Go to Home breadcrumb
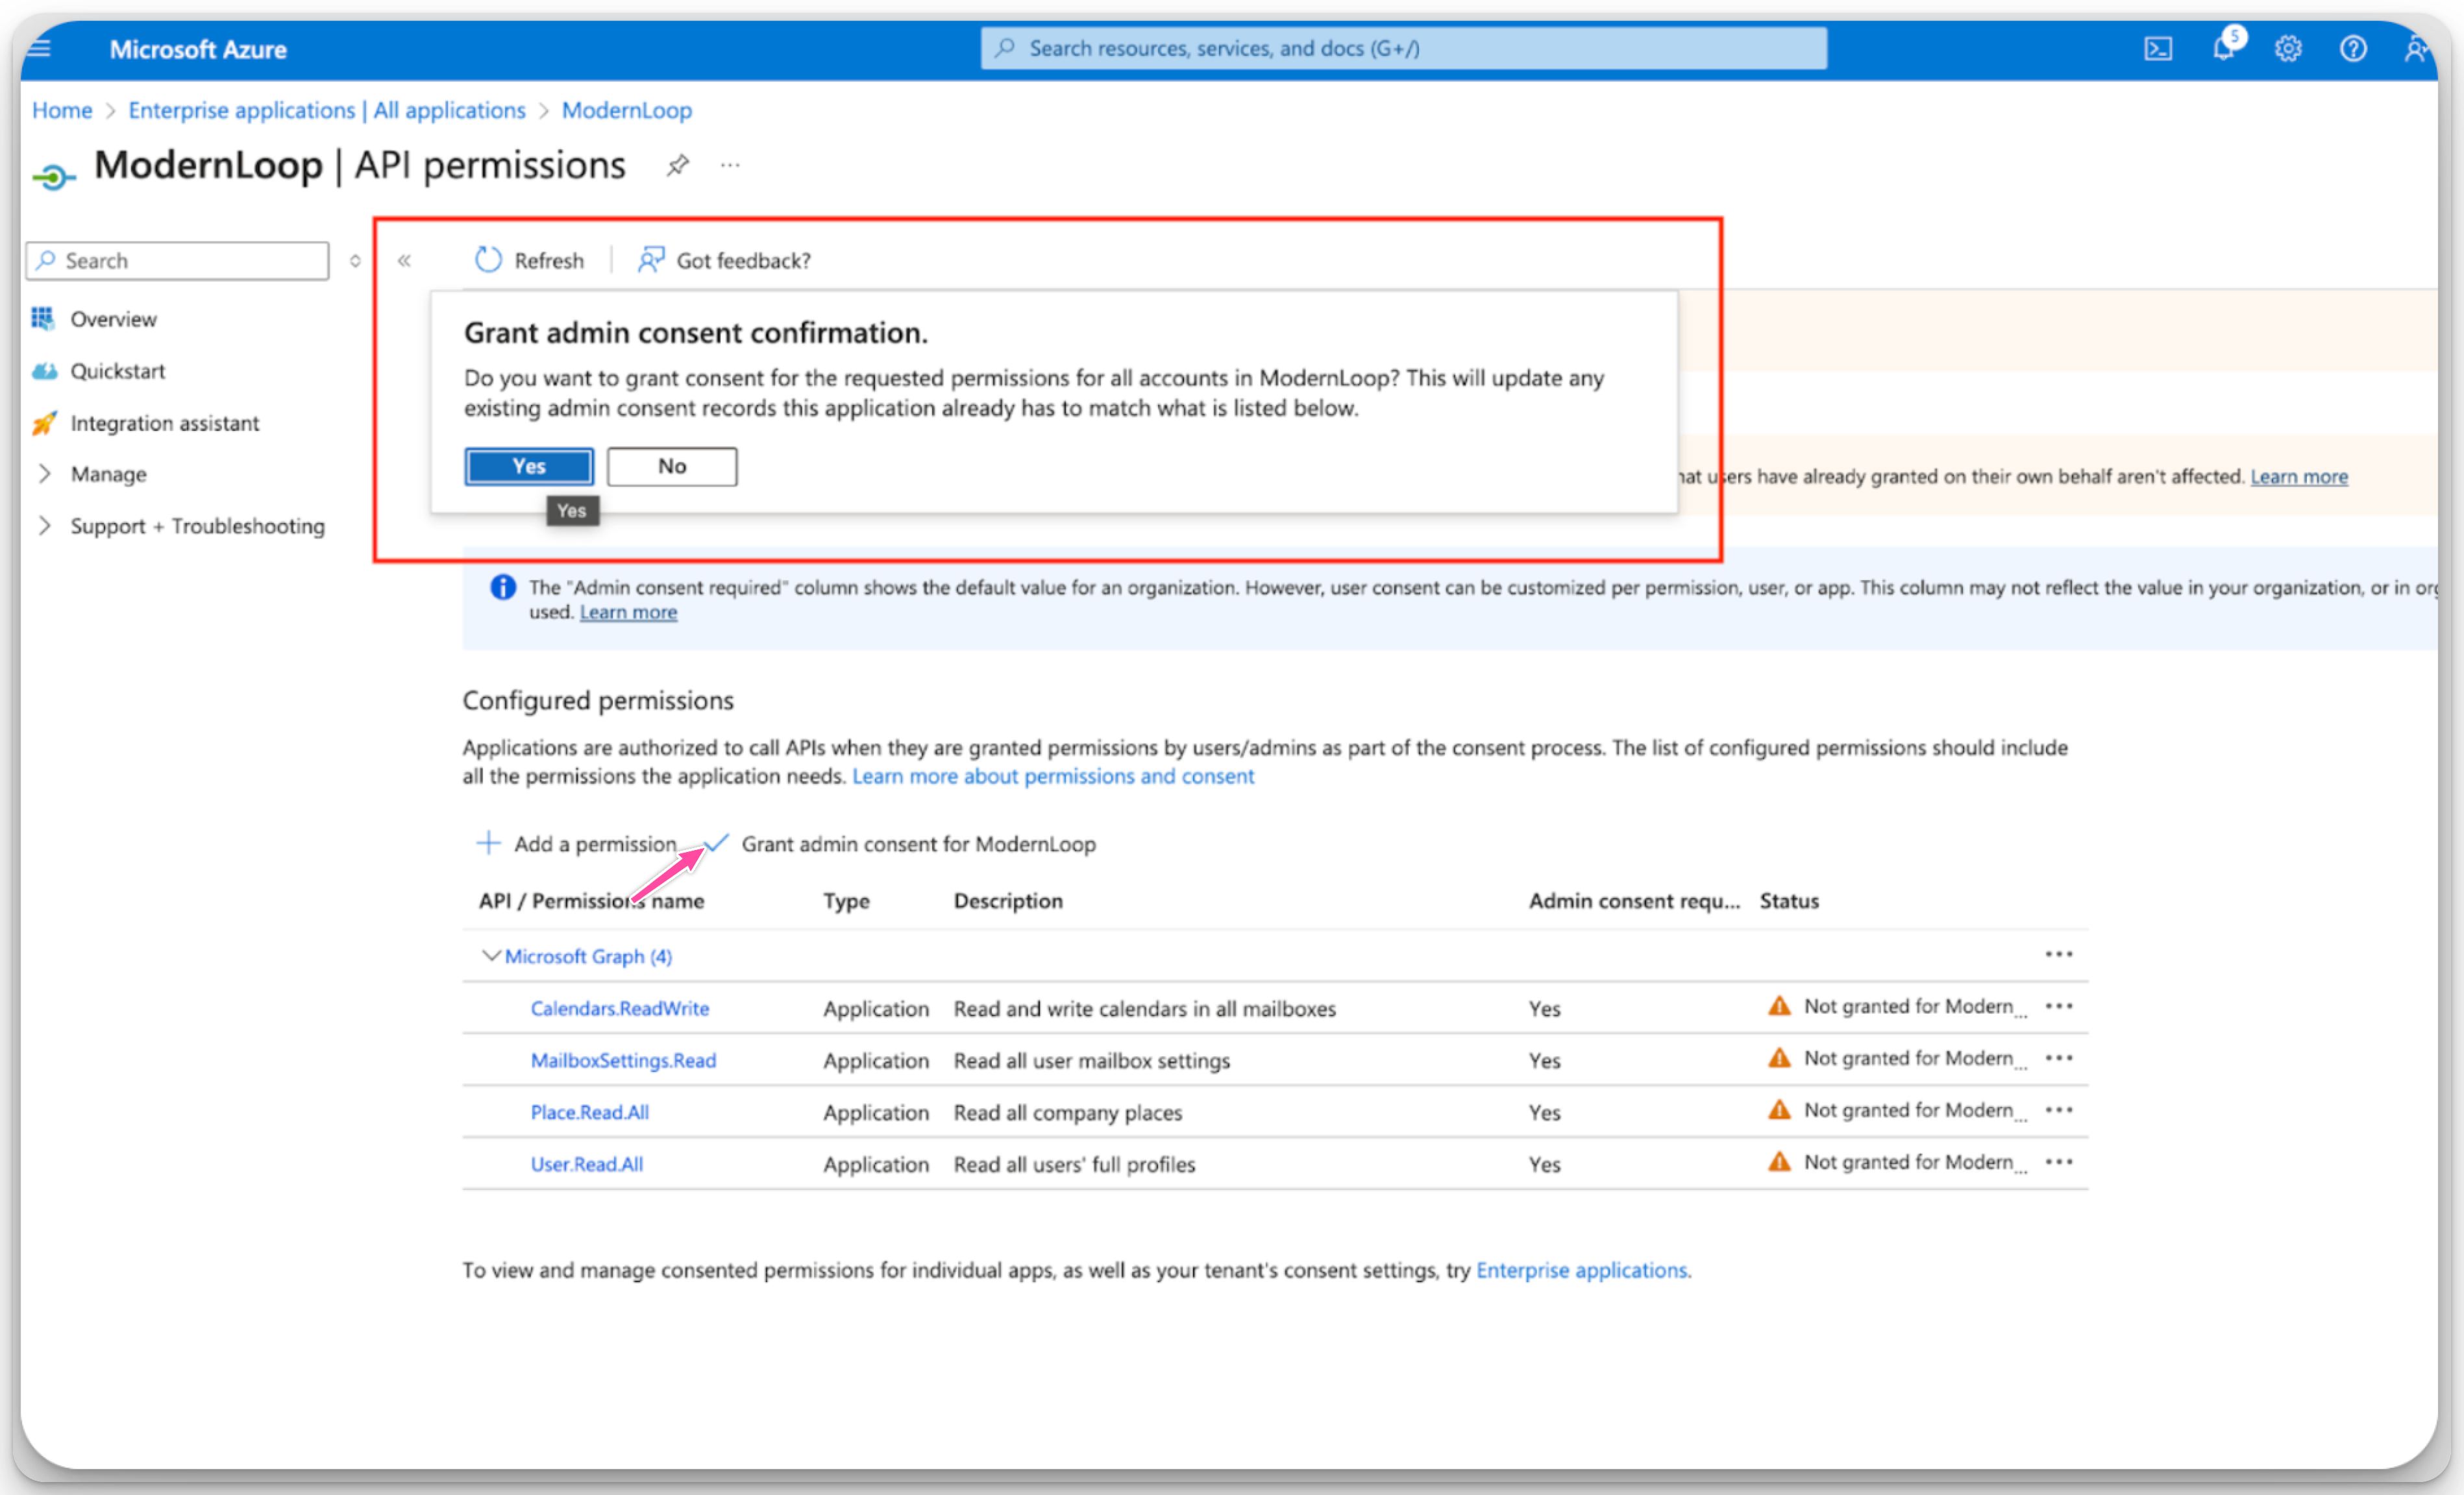2464x1495 pixels. coord(62,110)
